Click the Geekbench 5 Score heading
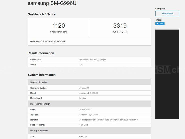Viewport: 185px width, 139px height. point(42,14)
